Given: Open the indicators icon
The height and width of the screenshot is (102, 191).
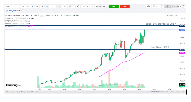Looking at the screenshot, I should [84, 6].
